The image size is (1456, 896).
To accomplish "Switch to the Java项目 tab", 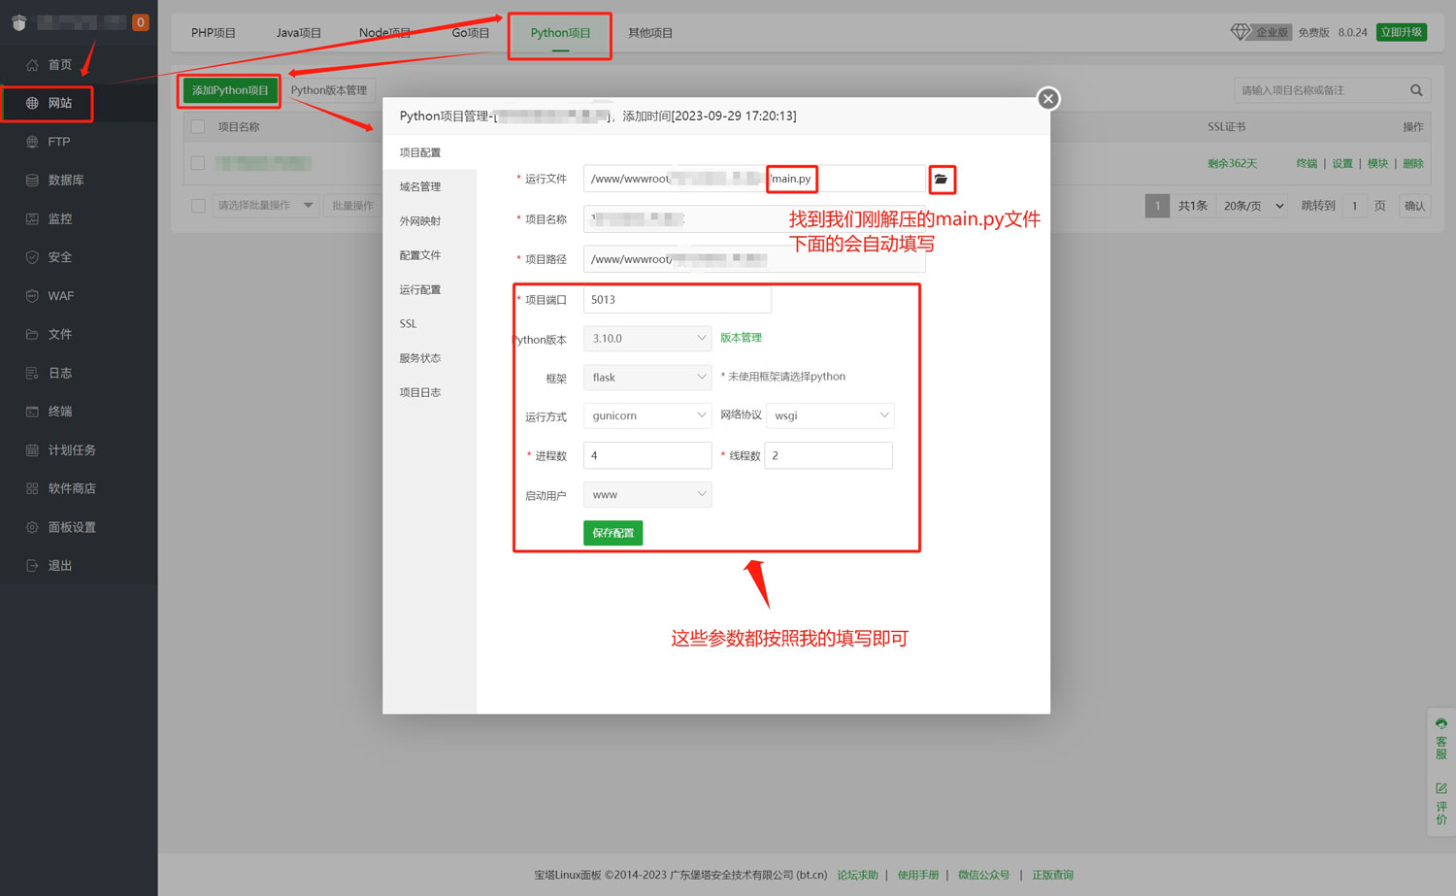I will click(x=298, y=33).
